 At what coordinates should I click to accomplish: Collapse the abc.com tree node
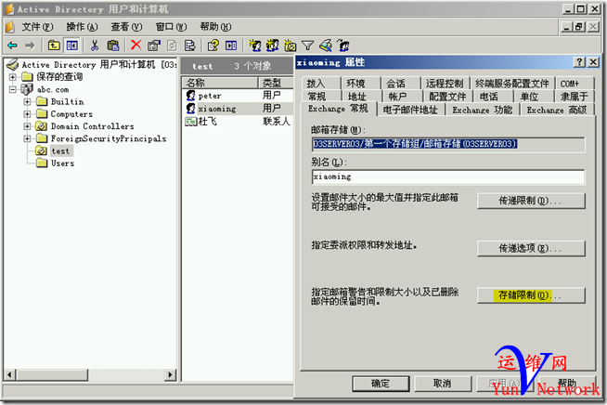(x=13, y=89)
